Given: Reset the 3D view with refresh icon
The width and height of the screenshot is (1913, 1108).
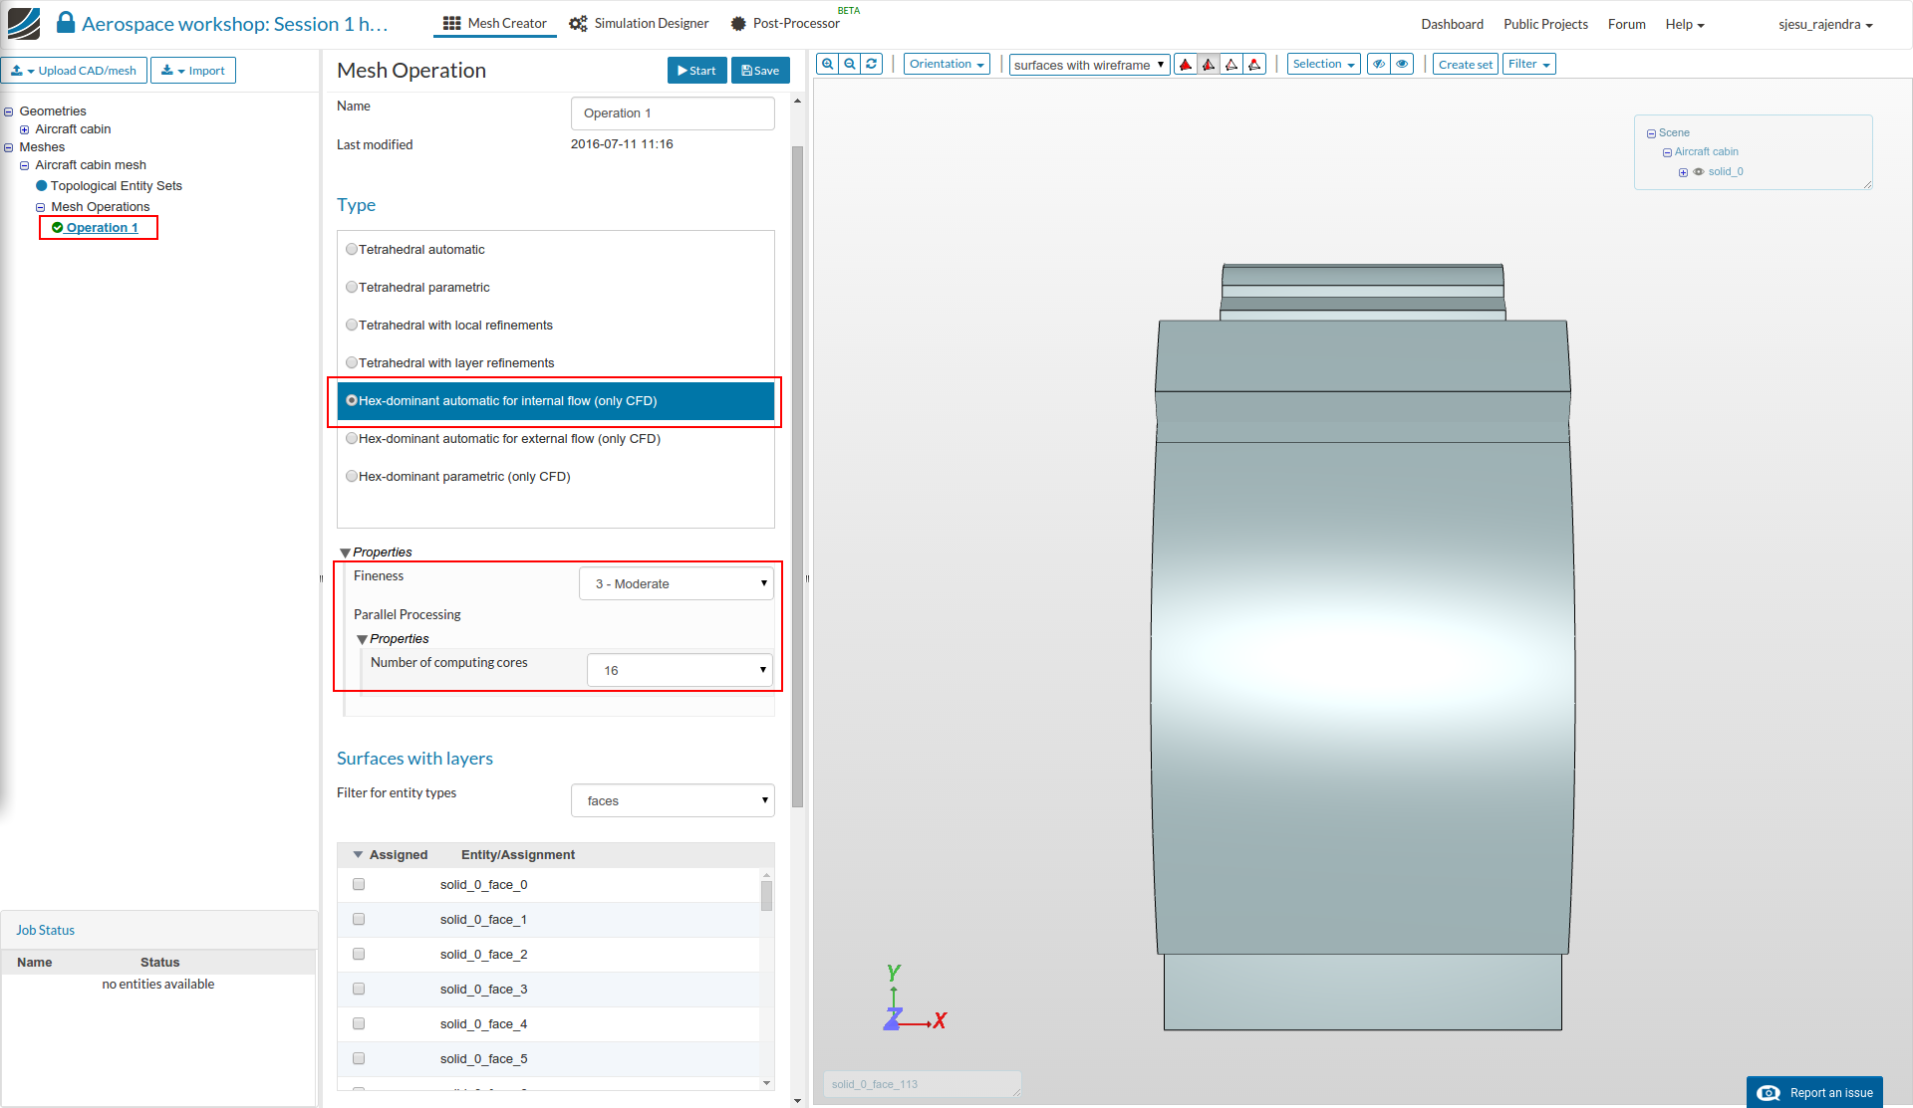Looking at the screenshot, I should (872, 64).
